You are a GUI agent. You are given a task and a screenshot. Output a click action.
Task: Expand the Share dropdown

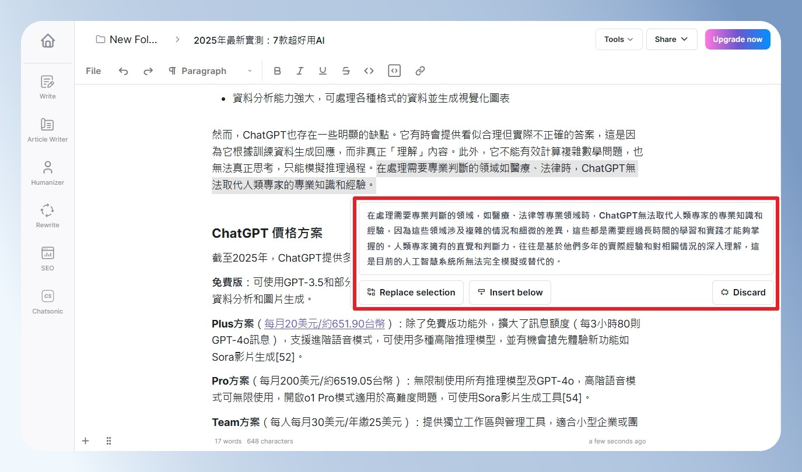672,40
